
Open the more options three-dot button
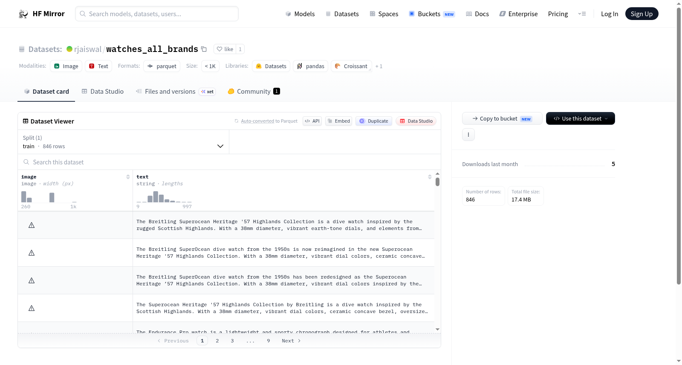[x=468, y=135]
